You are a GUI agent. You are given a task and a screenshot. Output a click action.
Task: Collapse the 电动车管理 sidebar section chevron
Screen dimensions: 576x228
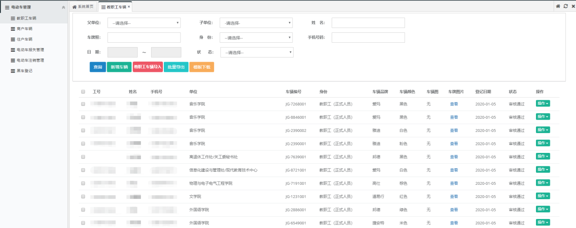[x=63, y=7]
